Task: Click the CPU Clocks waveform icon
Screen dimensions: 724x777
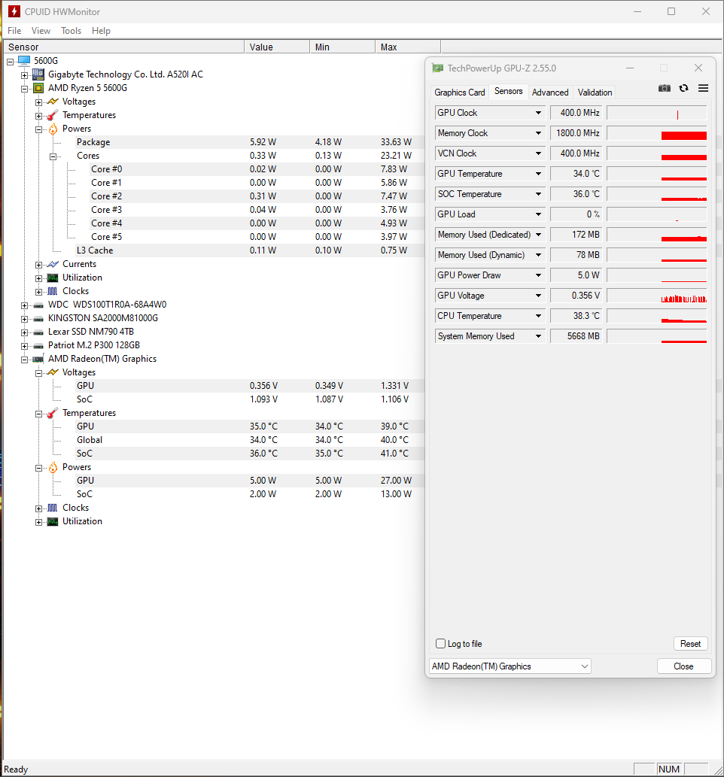Action: (x=53, y=291)
